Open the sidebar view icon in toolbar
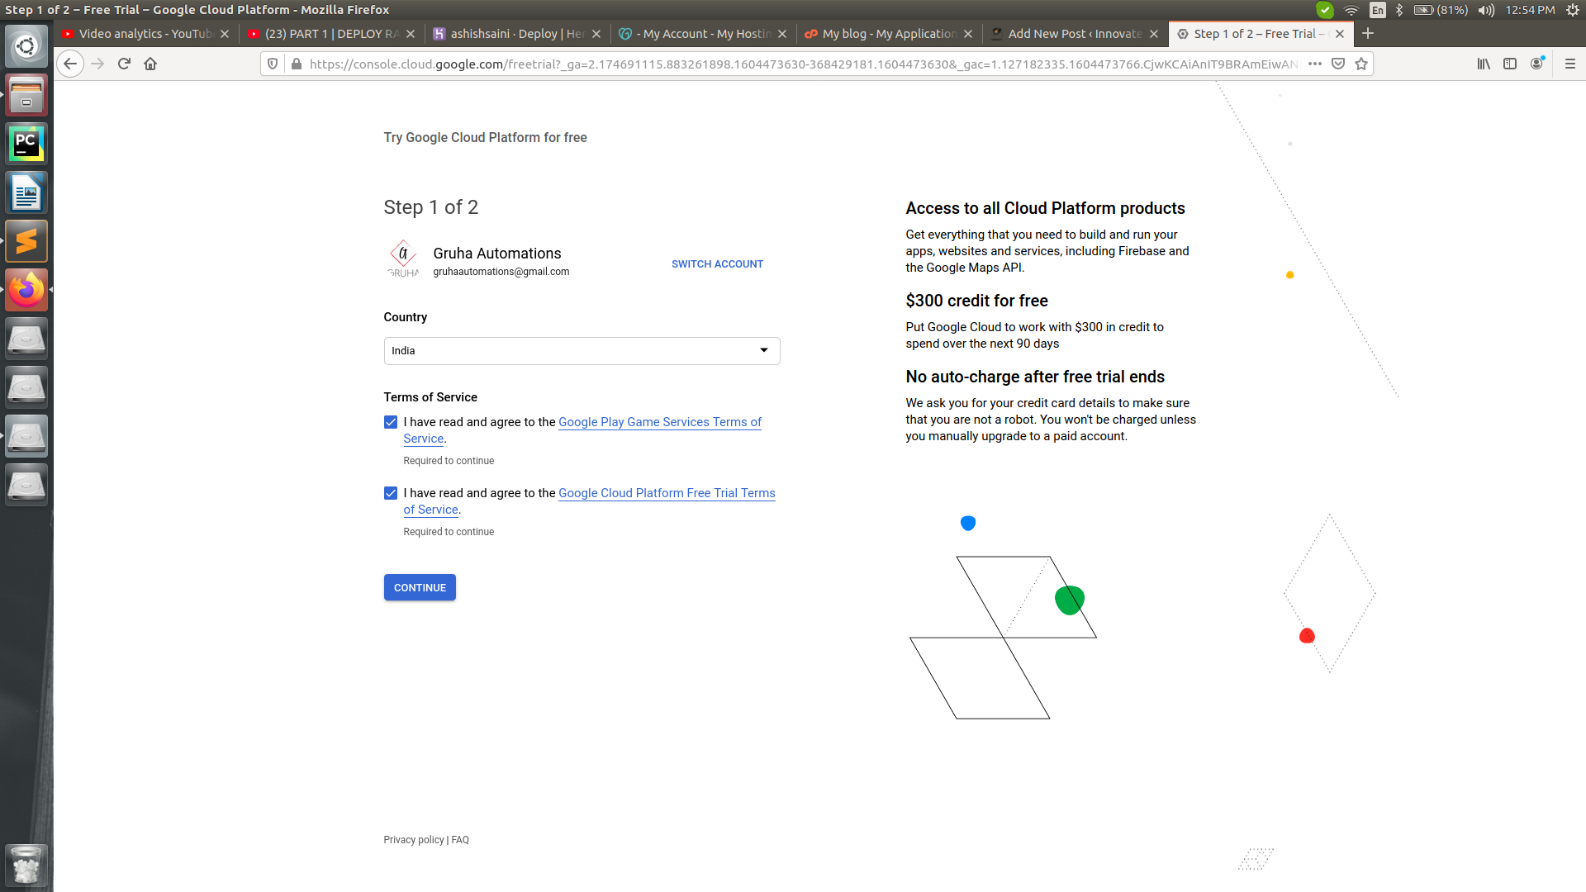The width and height of the screenshot is (1586, 892). pyautogui.click(x=1511, y=64)
